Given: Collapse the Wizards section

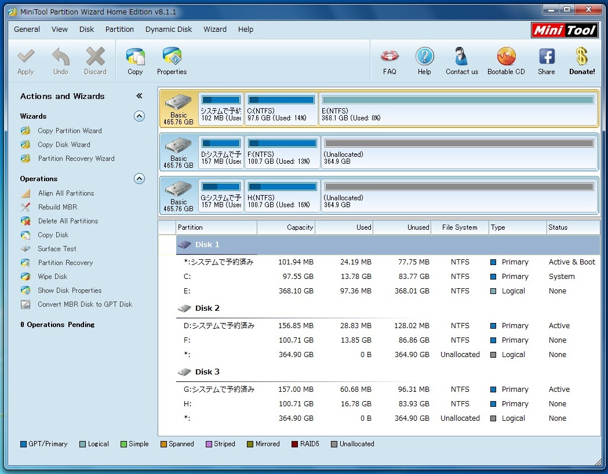Looking at the screenshot, I should 139,116.
